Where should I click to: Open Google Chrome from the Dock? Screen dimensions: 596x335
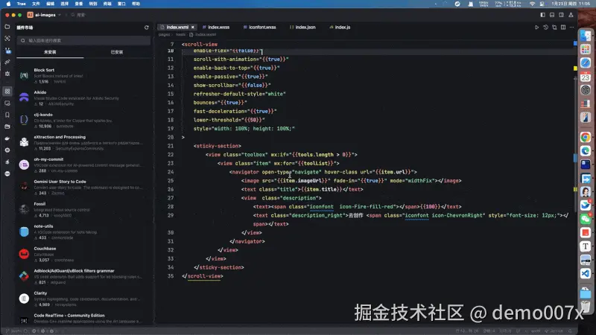coord(586,137)
